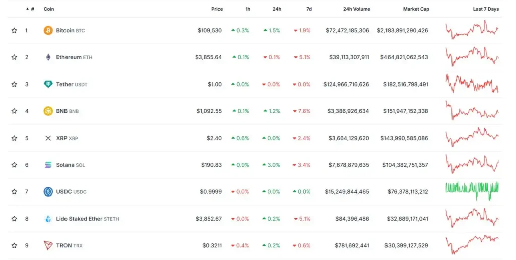Viewport: 516px width, 260px height.
Task: Sort table by Market Cap header
Action: coord(416,9)
